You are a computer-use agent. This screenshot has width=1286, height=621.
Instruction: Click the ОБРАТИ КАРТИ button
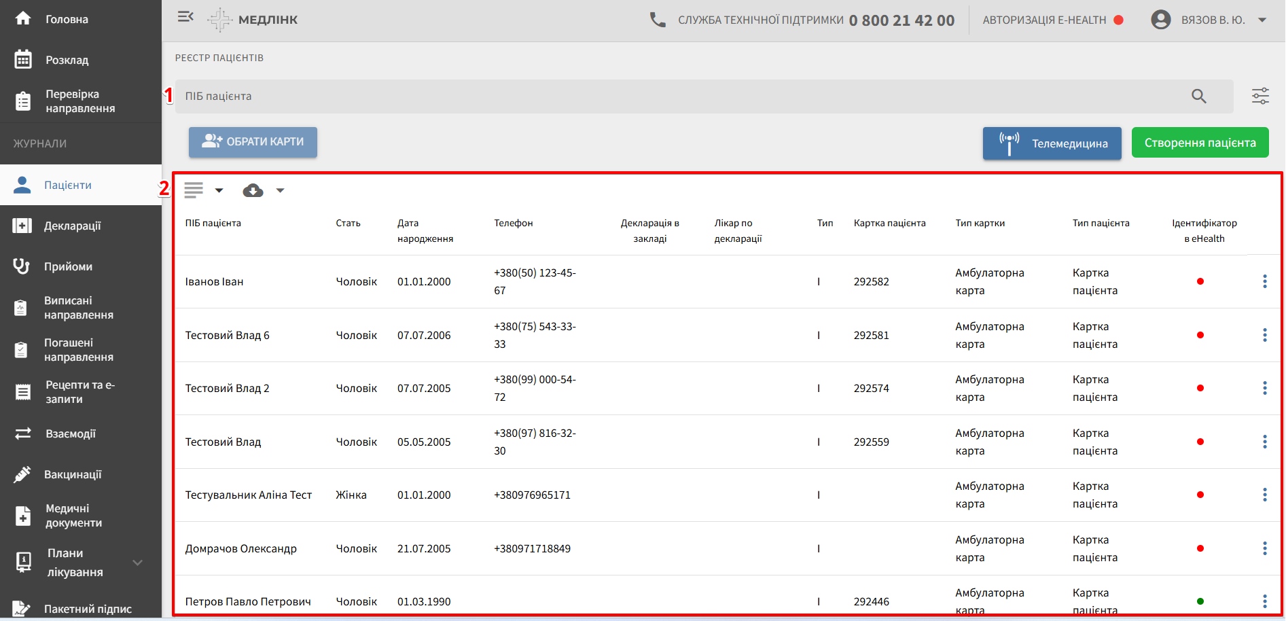253,142
